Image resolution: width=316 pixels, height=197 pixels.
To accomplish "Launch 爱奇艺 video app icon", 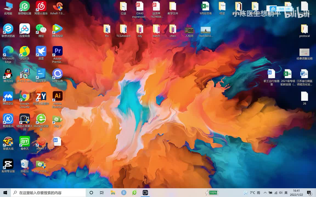I will coord(25,143).
